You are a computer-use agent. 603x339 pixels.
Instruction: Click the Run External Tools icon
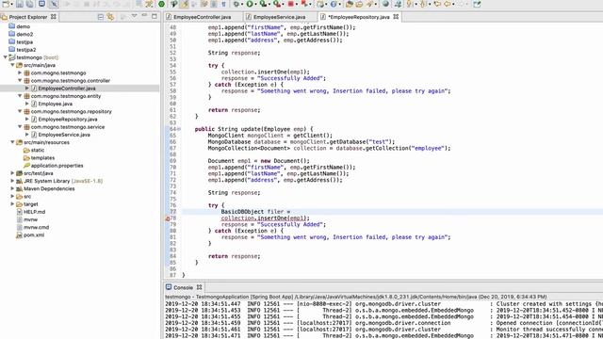[x=277, y=4]
